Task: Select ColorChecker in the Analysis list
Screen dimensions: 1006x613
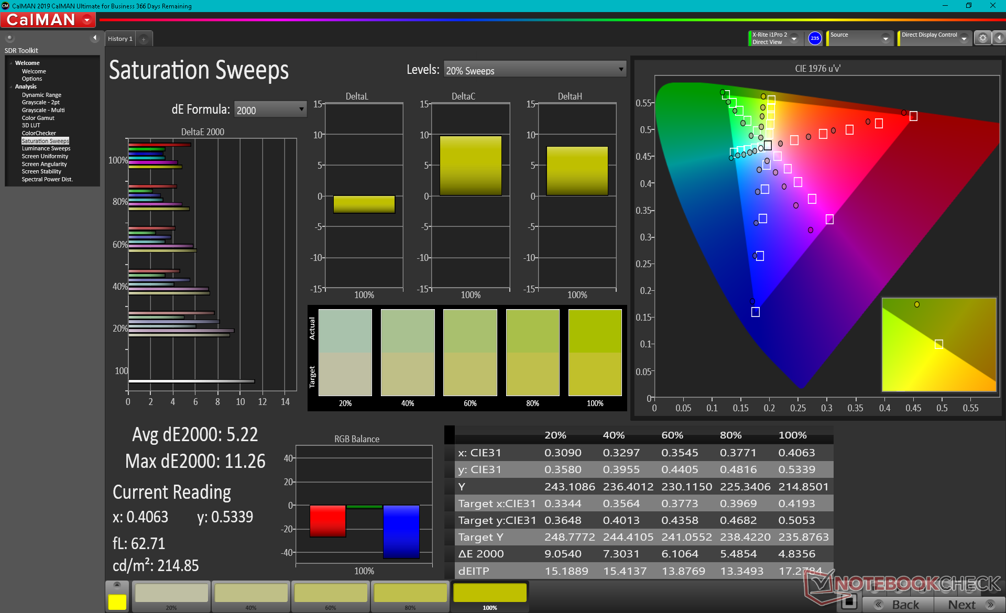Action: click(39, 133)
